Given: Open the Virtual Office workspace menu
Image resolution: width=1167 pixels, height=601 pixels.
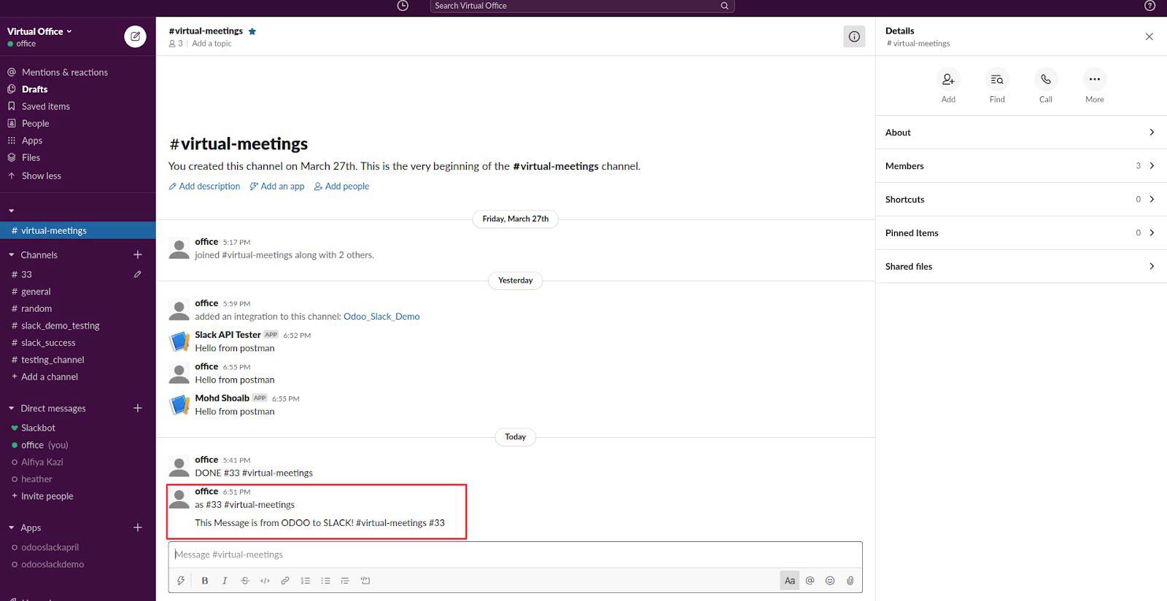Looking at the screenshot, I should [x=39, y=31].
